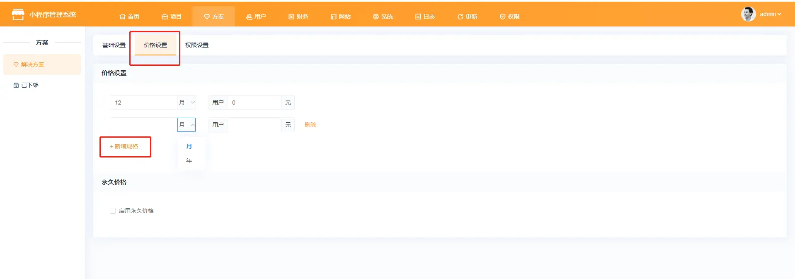
Task: Open 用户 section via its users icon
Action: [249, 17]
